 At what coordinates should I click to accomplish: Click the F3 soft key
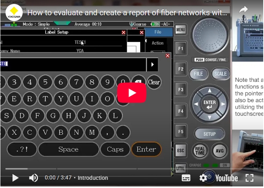(x=181, y=90)
